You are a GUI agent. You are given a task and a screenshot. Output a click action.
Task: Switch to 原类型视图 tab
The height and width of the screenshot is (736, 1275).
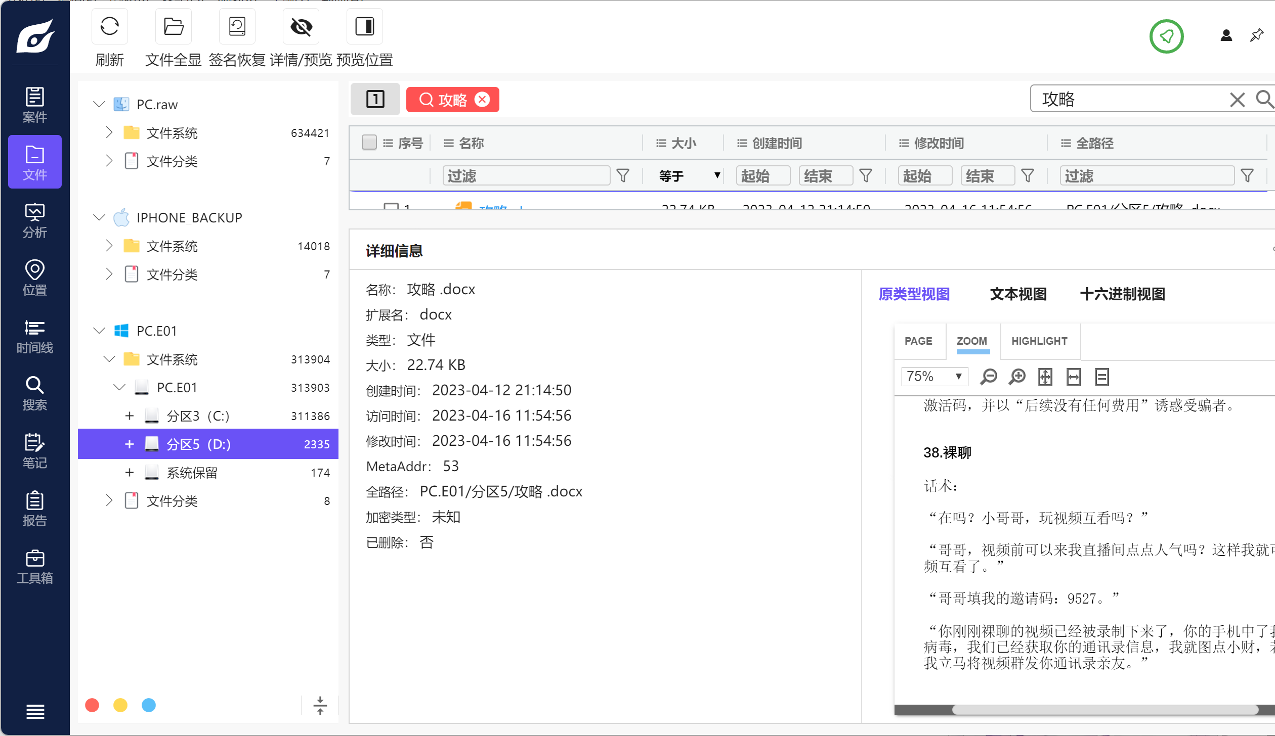pos(914,294)
